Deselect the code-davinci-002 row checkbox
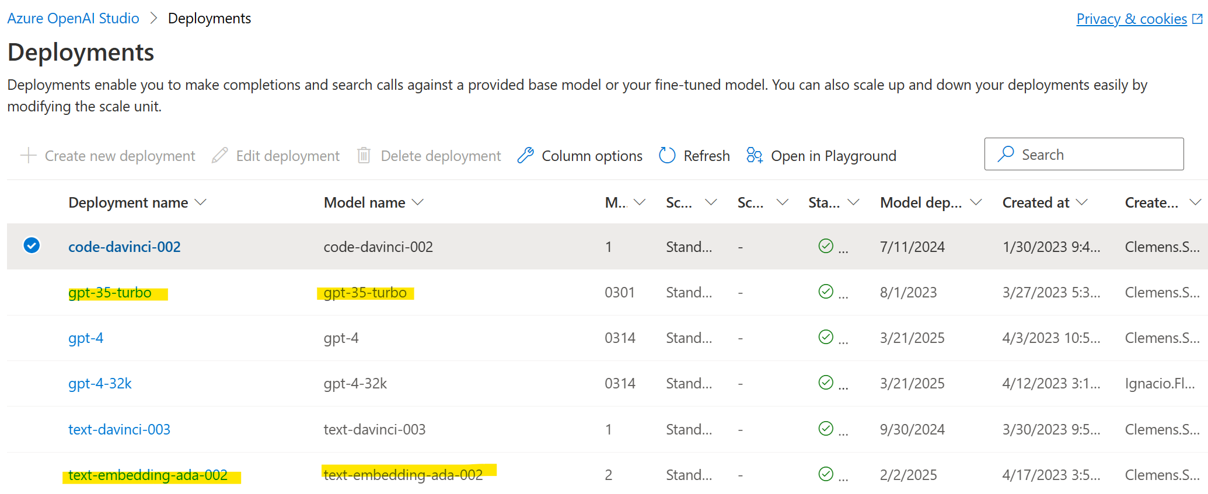This screenshot has width=1208, height=494. point(32,246)
